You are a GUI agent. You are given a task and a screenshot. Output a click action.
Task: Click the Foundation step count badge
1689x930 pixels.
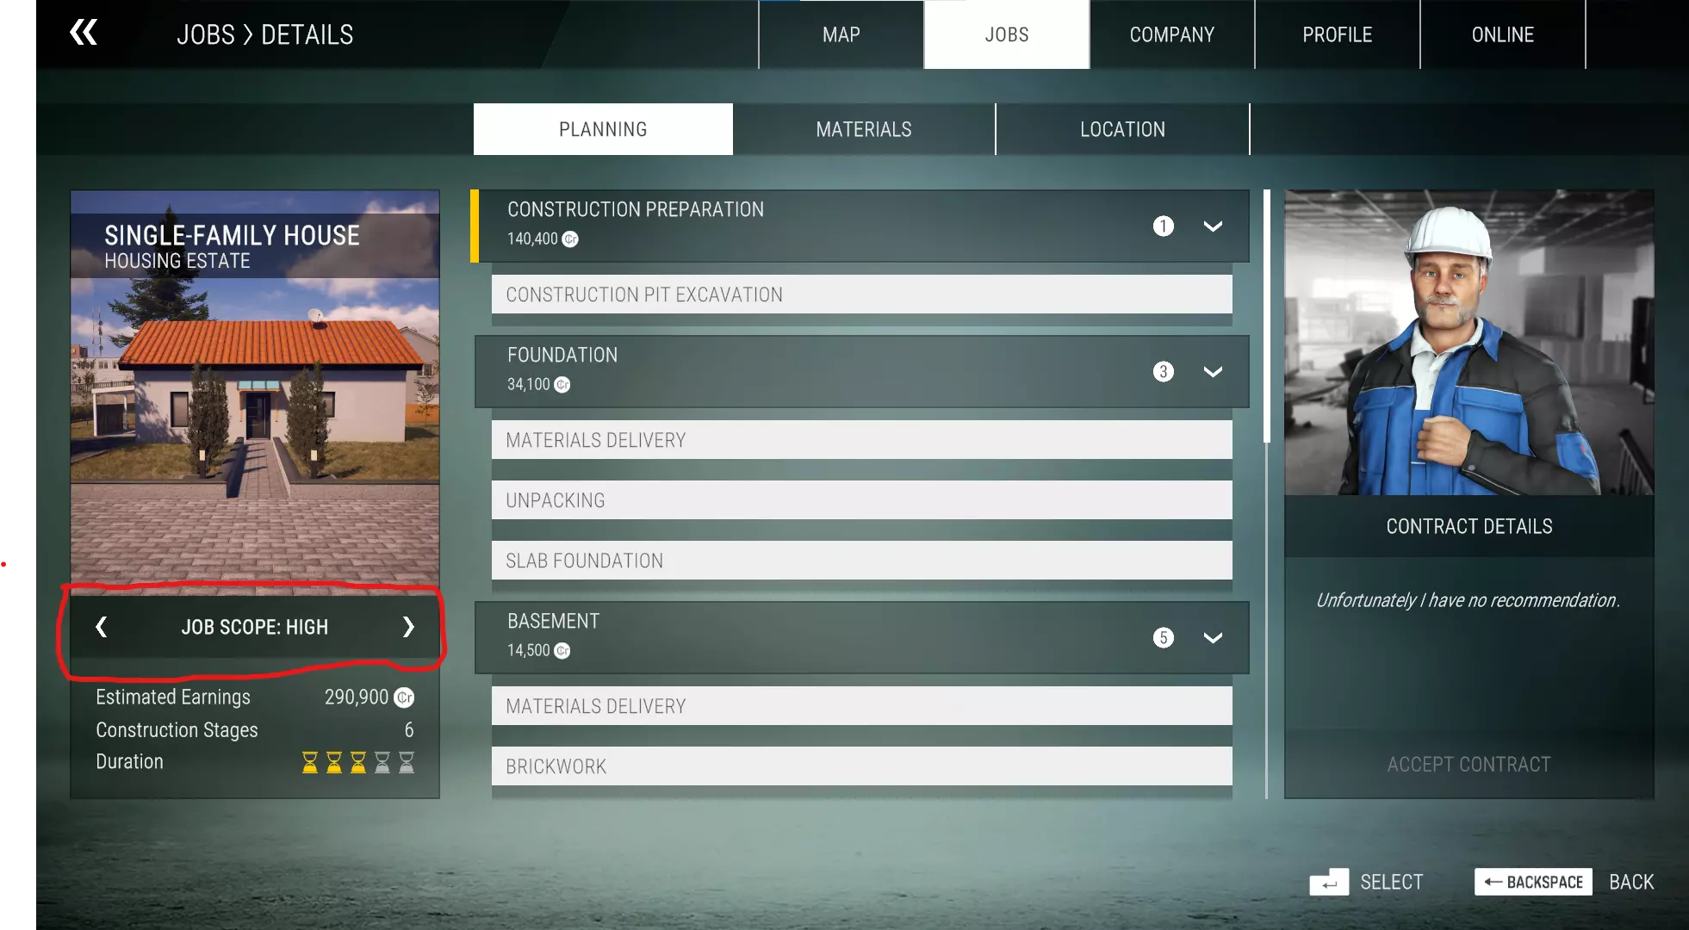[1163, 372]
